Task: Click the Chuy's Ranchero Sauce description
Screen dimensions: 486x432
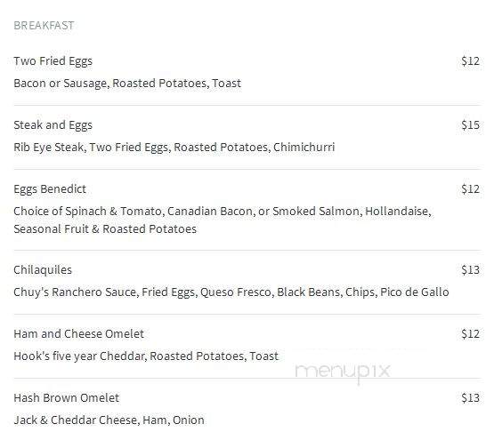Action: [x=231, y=292]
